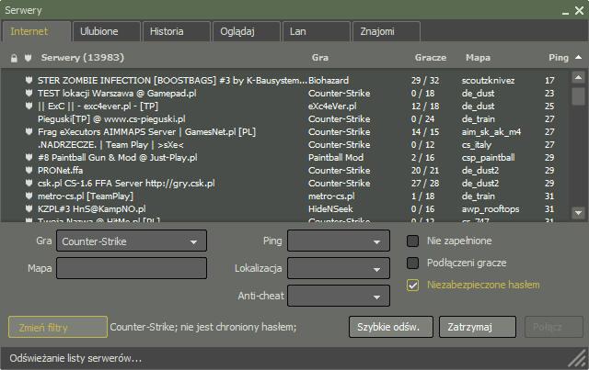Click the server list scroll down arrow
The height and width of the screenshot is (370, 589).
click(579, 213)
